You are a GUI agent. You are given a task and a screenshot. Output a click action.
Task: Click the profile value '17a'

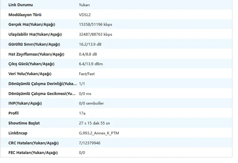coord(82,113)
